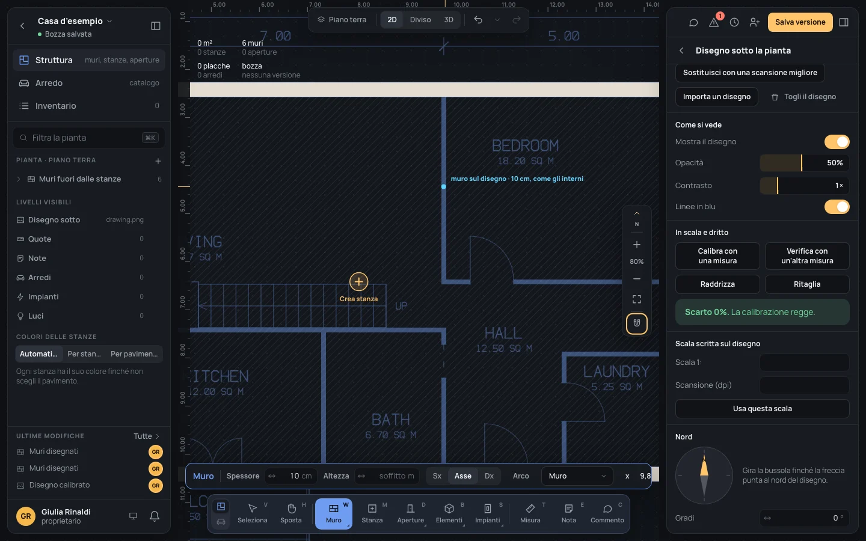Screen dimensions: 866x541
Task: Open version history clock icon
Action: point(734,22)
